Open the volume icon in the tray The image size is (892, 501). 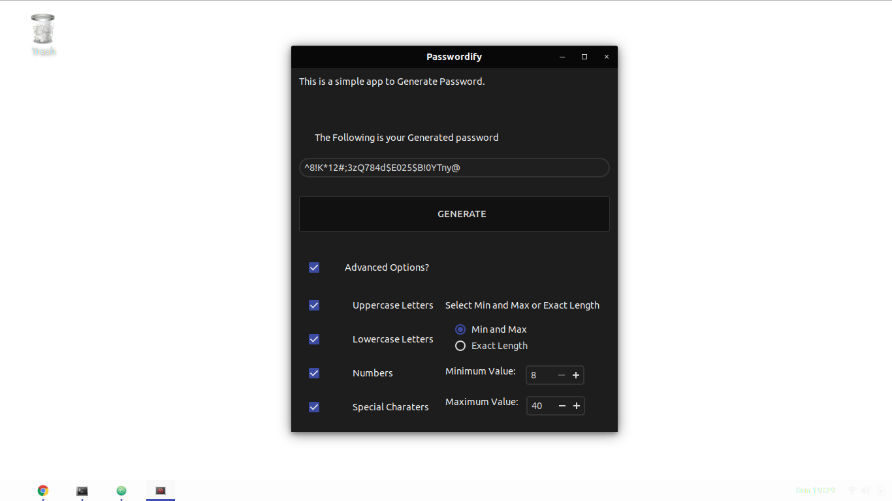[x=866, y=491]
